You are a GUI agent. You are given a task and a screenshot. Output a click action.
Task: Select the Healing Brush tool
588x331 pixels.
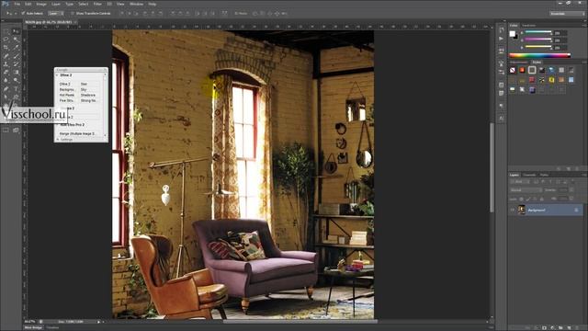click(x=6, y=56)
